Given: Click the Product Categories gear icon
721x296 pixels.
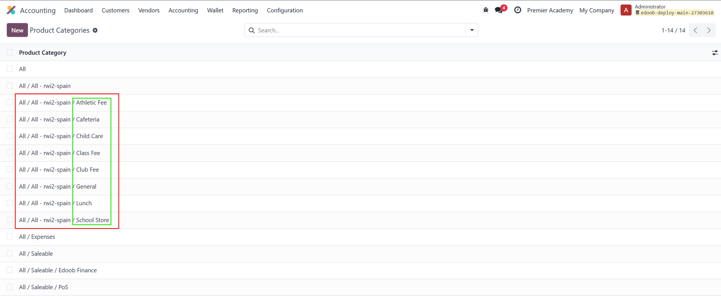Looking at the screenshot, I should pyautogui.click(x=95, y=30).
